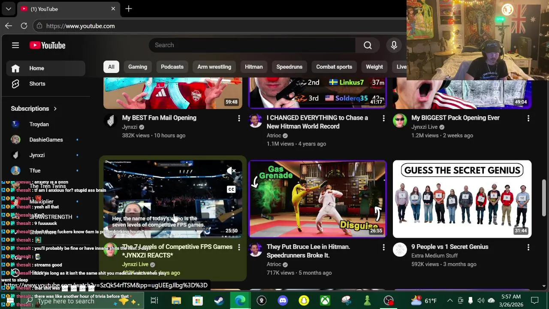The image size is (549, 309).
Task: Open Steam from the taskbar
Action: [x=219, y=300]
